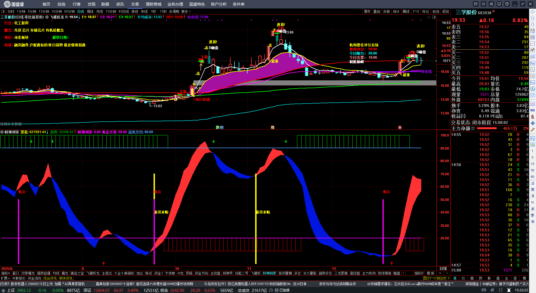
Task: Collapse the 财神到家 indicator panel arrow
Action: pyautogui.click(x=2, y=132)
